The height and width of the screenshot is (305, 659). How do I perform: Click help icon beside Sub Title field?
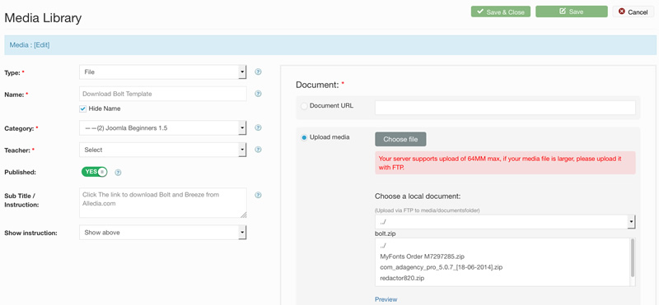click(x=259, y=195)
